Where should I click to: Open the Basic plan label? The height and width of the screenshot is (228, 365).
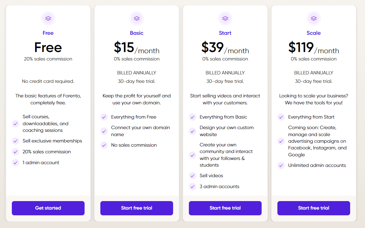tap(136, 33)
